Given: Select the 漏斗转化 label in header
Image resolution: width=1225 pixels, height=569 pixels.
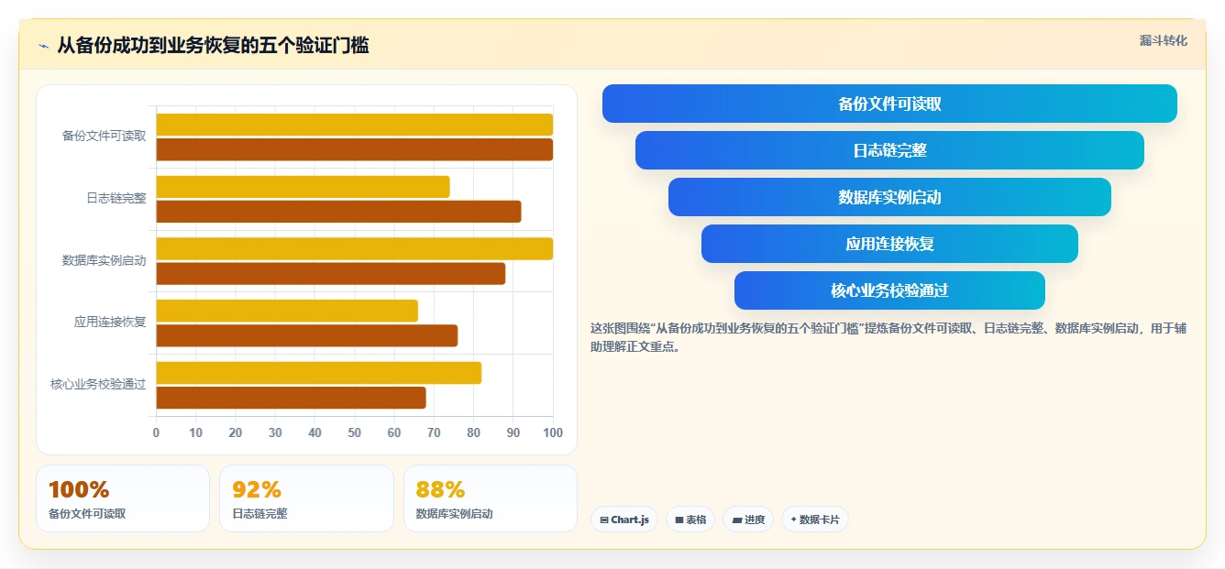Looking at the screenshot, I should pyautogui.click(x=1163, y=41).
